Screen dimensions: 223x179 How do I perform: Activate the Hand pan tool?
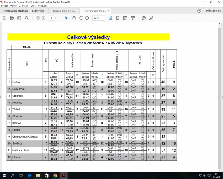(x=74, y=18)
